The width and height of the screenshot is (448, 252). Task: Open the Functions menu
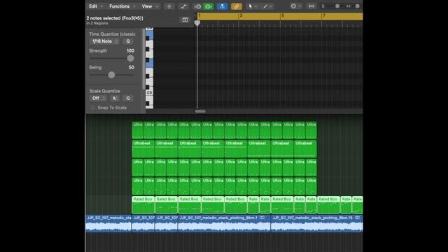click(122, 6)
